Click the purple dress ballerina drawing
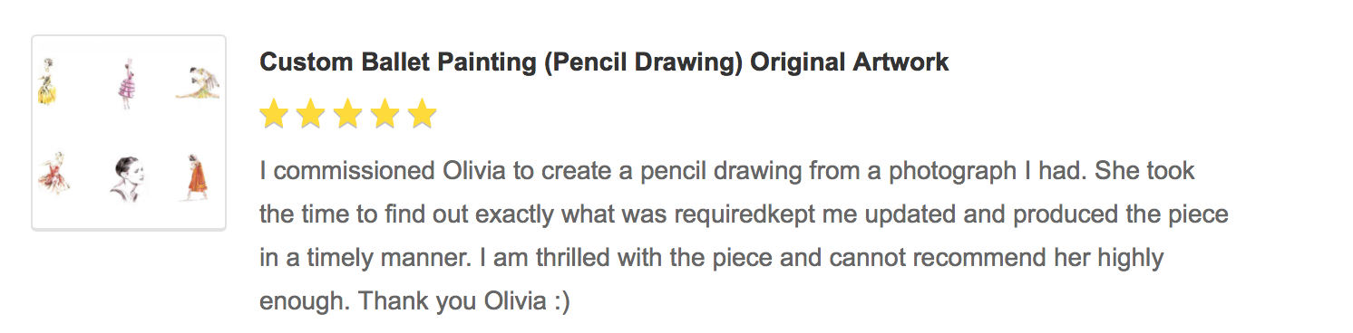Image resolution: width=1353 pixels, height=333 pixels. click(x=126, y=84)
